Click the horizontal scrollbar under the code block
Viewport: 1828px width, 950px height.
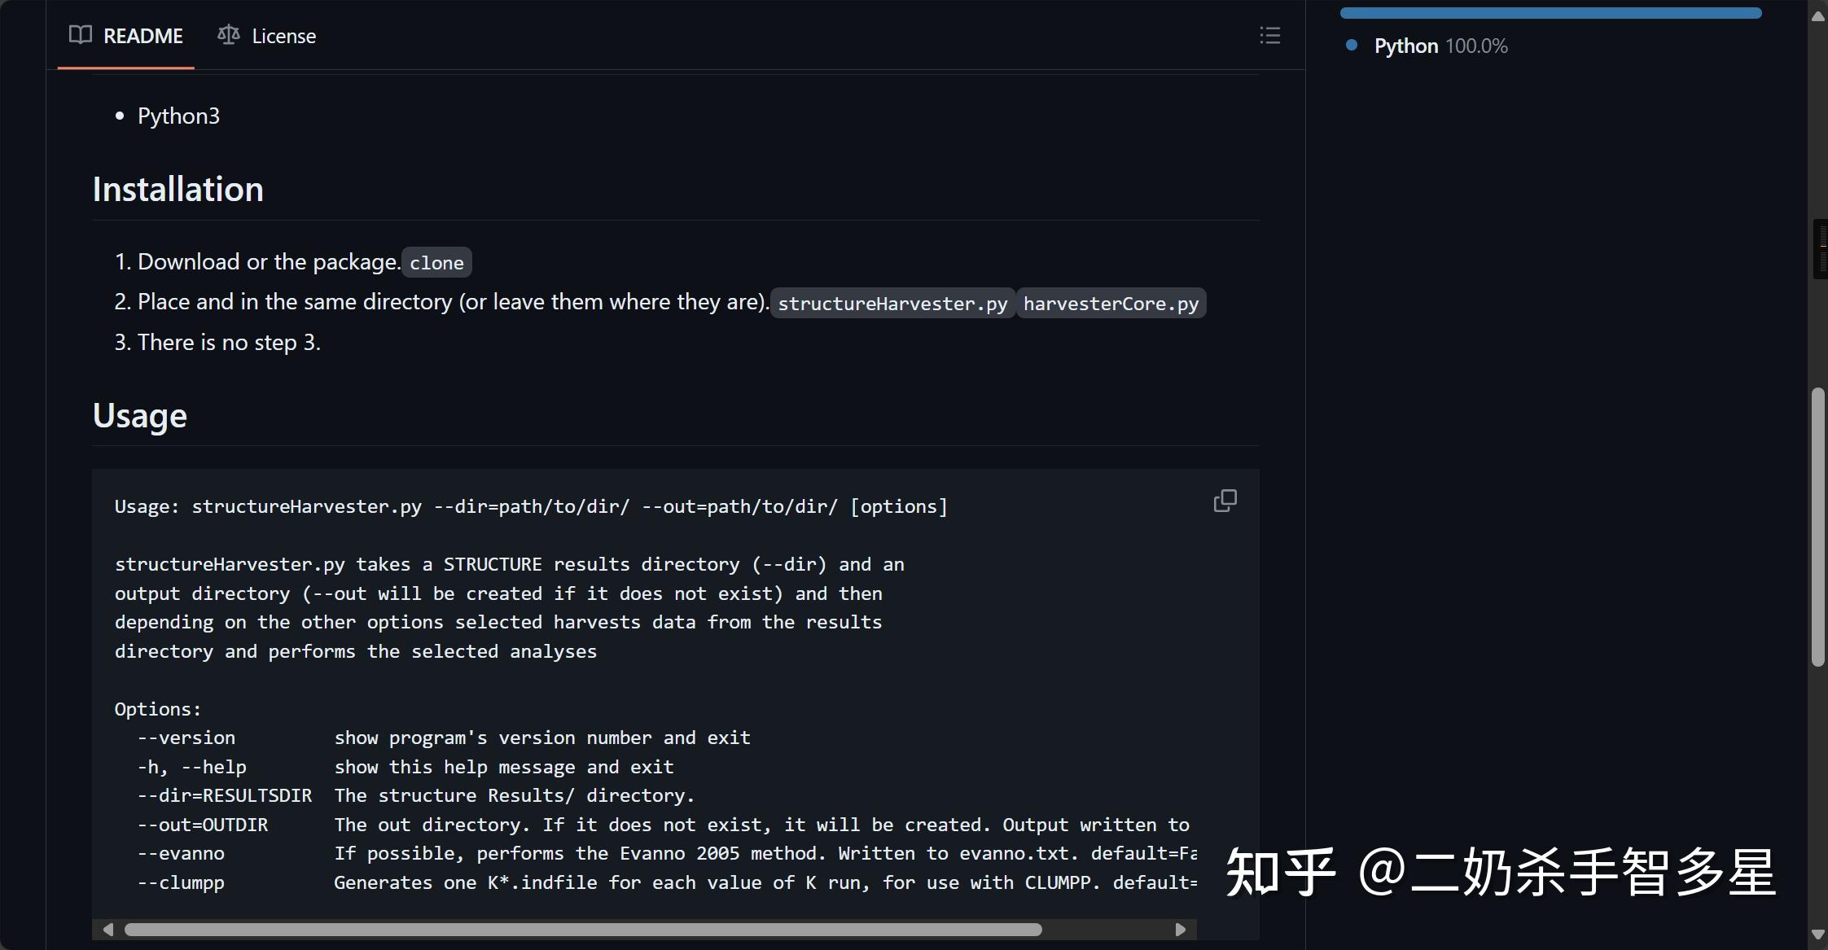point(570,928)
